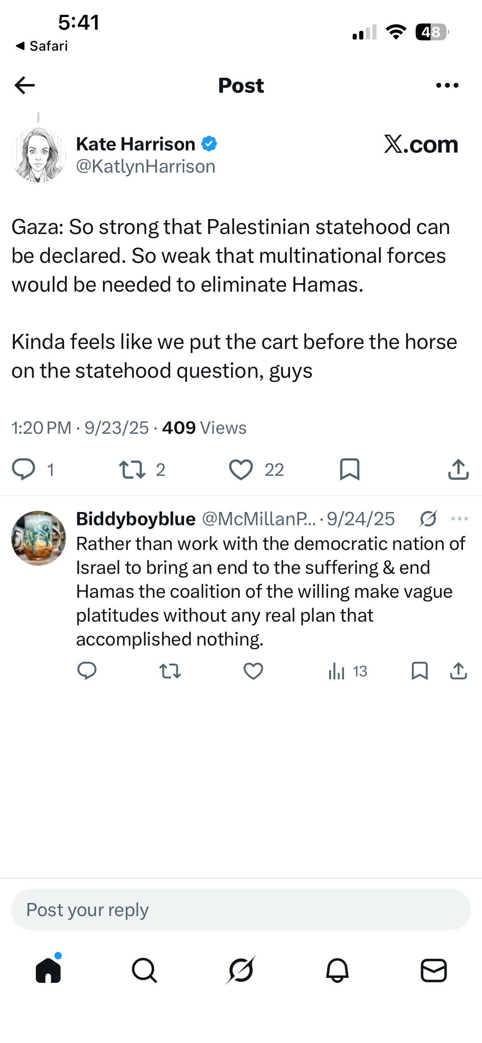Tap the Post your reply field

tap(241, 910)
